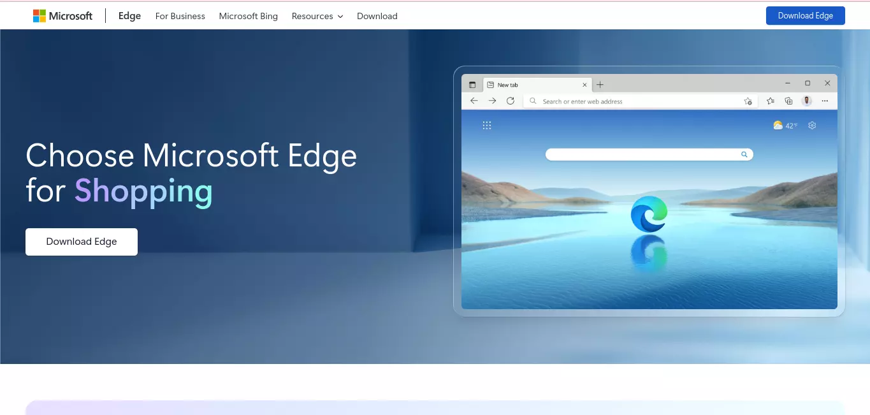This screenshot has width=870, height=415.
Task: Click the blue magnifier in preview search box
Action: click(744, 154)
